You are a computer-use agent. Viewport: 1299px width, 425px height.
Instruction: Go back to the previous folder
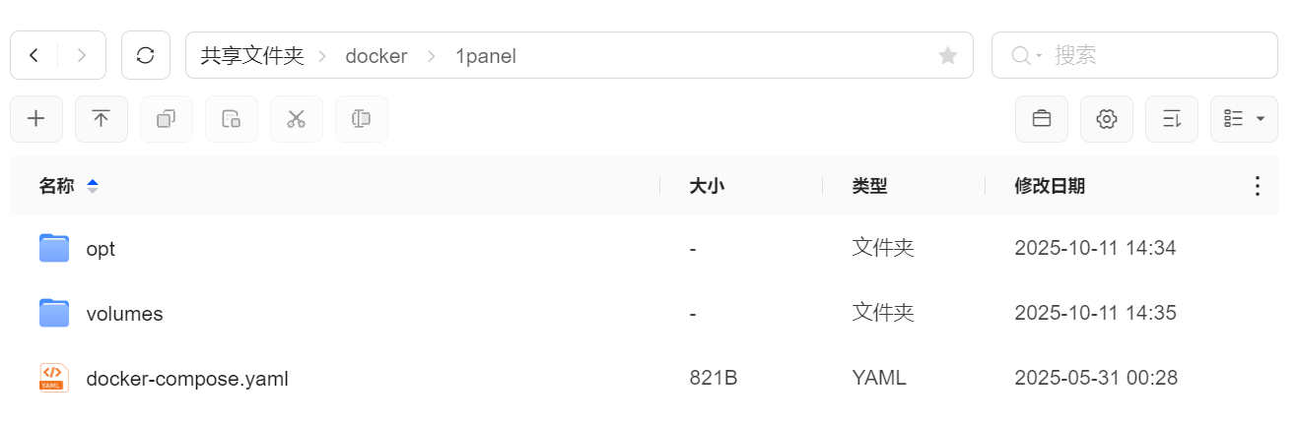(34, 55)
